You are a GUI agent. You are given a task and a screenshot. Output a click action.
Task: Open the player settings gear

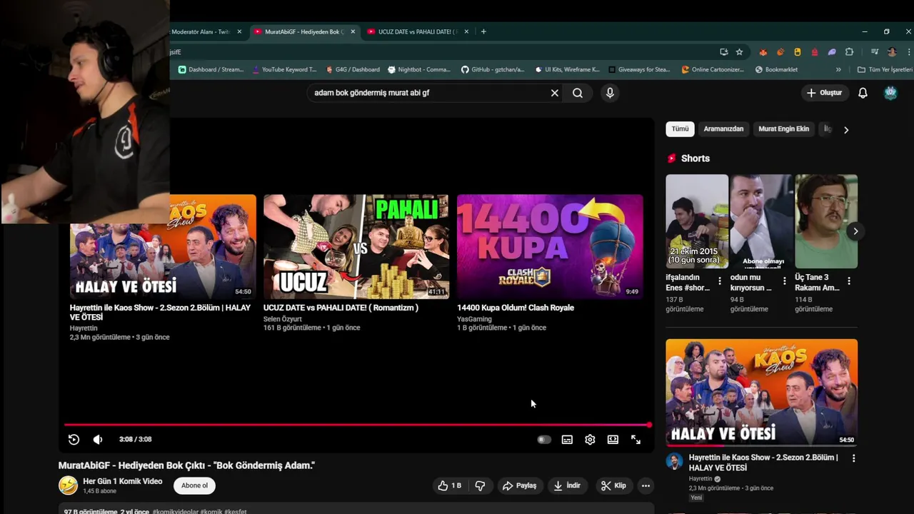(590, 440)
